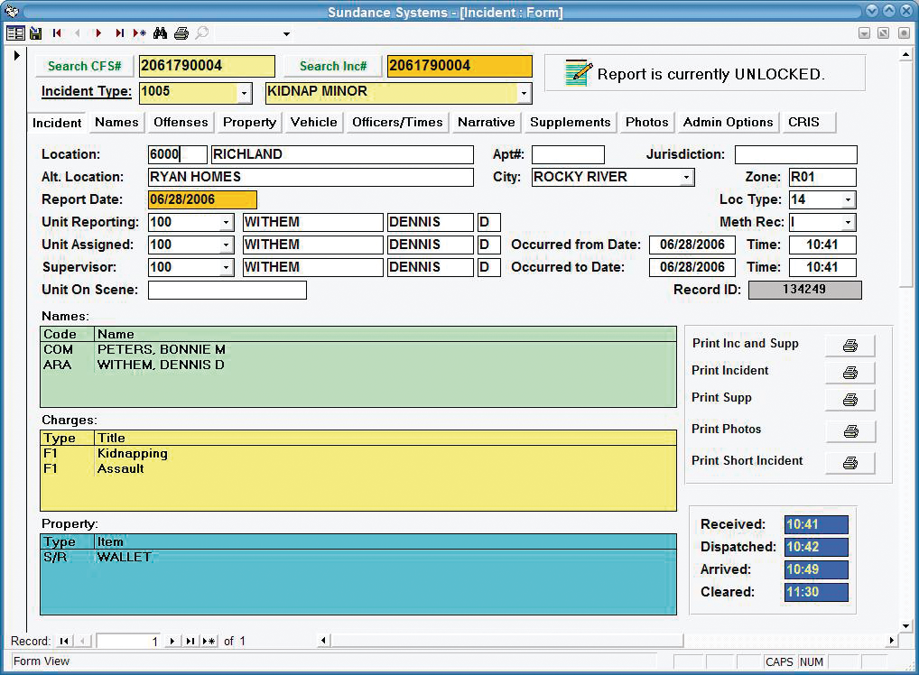This screenshot has height=675, width=919.
Task: Click printer icon beside Print Short Incident
Action: [x=849, y=463]
